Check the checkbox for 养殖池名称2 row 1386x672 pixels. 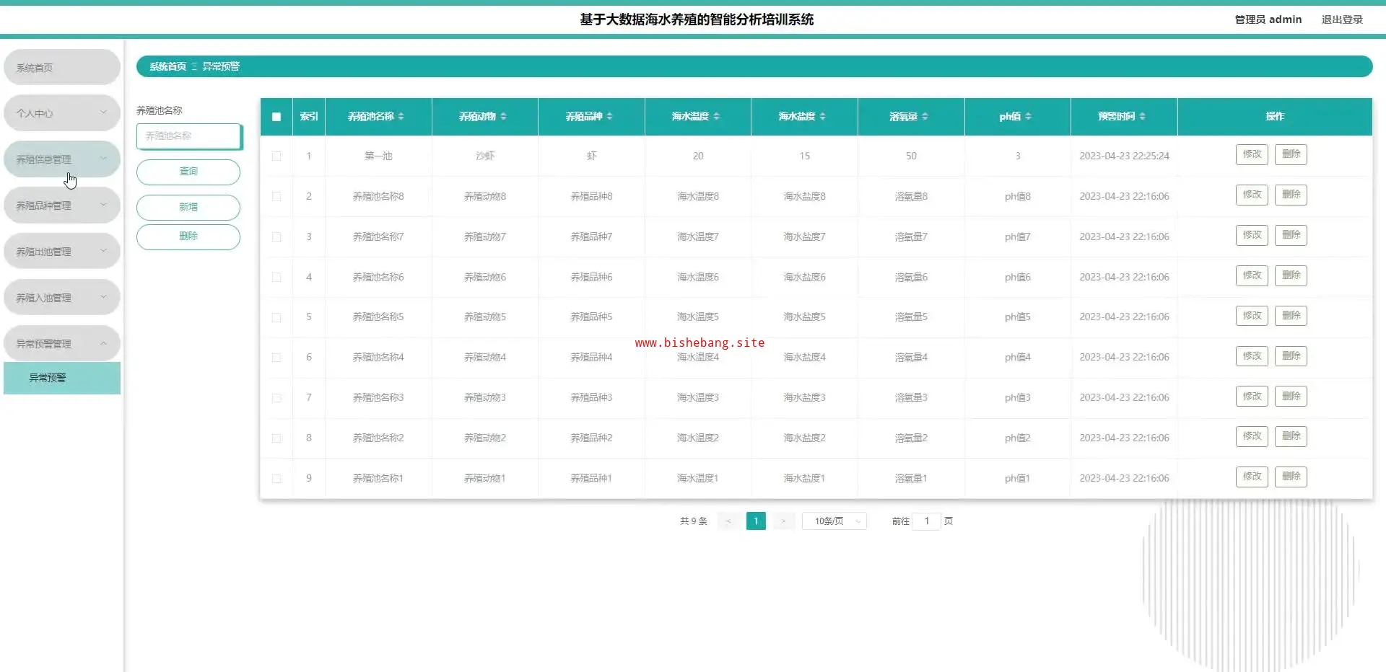[x=276, y=438]
